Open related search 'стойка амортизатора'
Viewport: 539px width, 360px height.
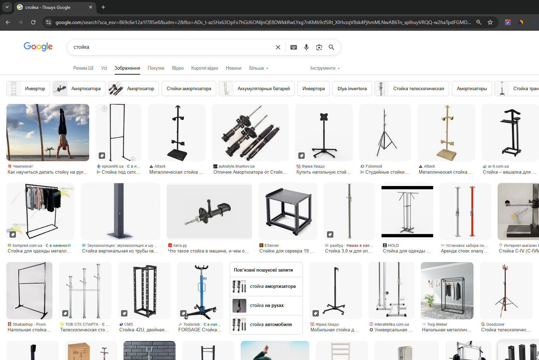tap(266, 286)
